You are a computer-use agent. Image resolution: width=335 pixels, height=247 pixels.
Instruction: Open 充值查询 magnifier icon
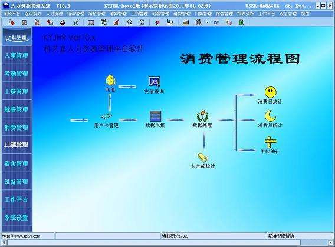tap(155, 82)
